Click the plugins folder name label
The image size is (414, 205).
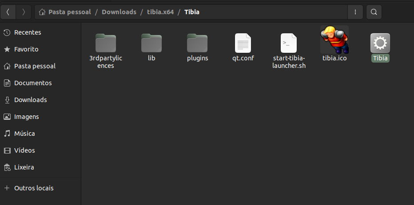198,58
